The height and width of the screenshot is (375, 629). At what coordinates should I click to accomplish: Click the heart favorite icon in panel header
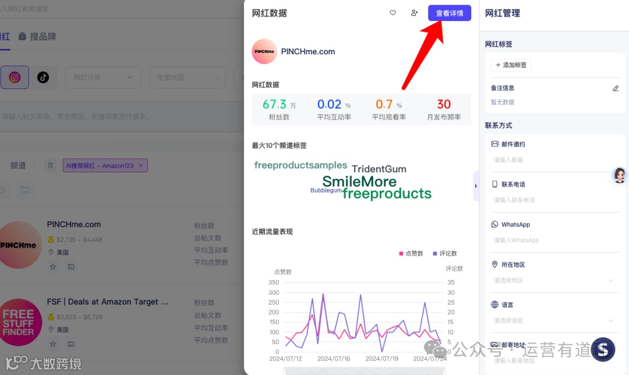pyautogui.click(x=393, y=13)
